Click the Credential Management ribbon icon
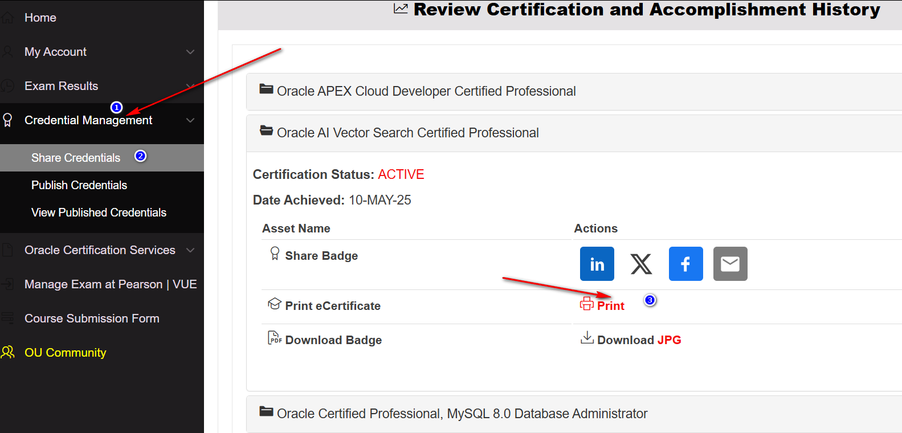This screenshot has width=902, height=433. [x=7, y=120]
